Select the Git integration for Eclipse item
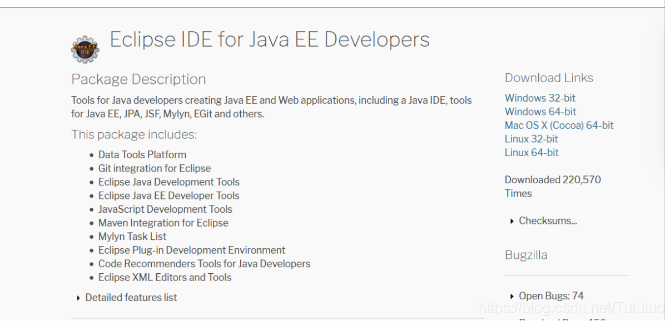This screenshot has width=670, height=321. pyautogui.click(x=155, y=168)
